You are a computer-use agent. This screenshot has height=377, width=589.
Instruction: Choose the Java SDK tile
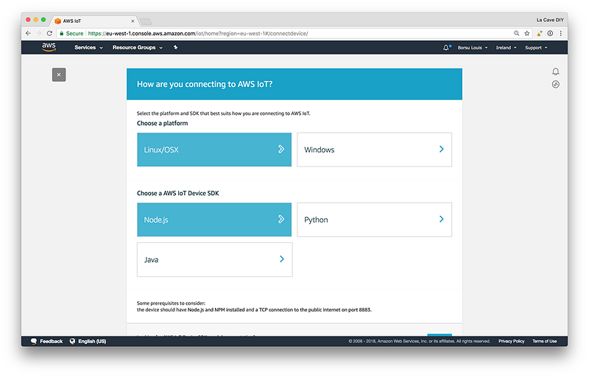pyautogui.click(x=214, y=259)
